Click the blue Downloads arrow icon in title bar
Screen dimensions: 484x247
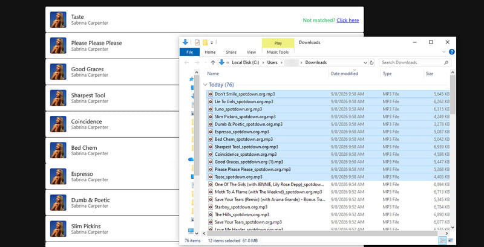click(x=185, y=42)
